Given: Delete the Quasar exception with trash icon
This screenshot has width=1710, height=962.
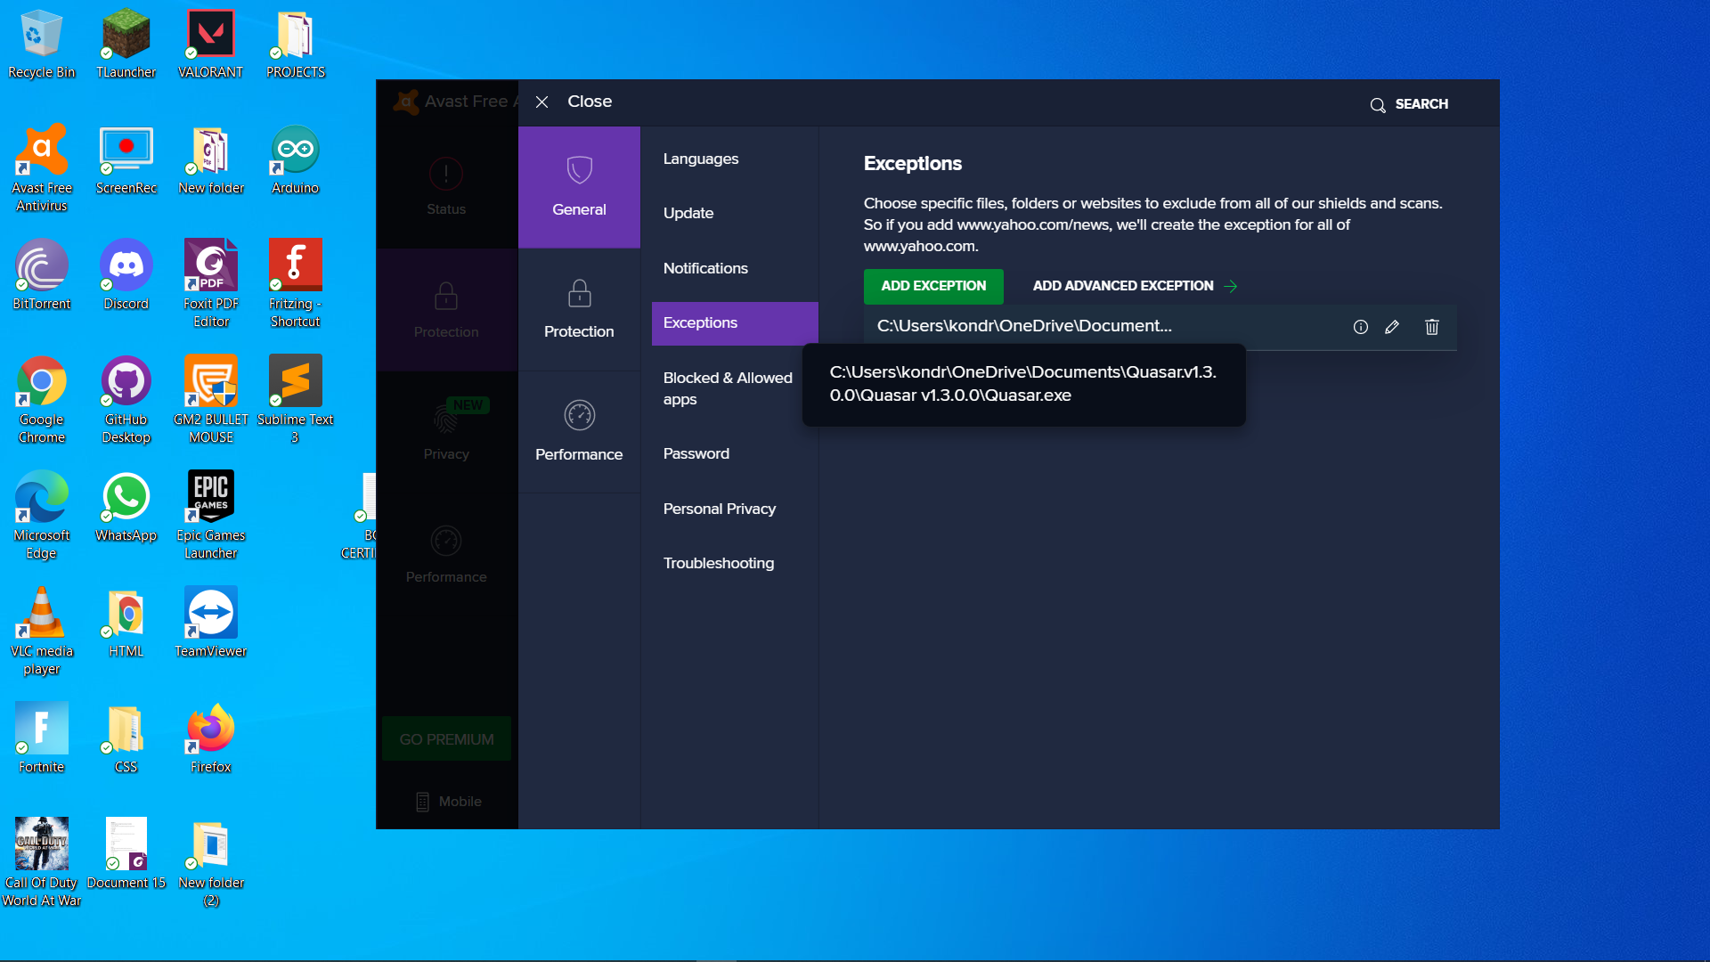Looking at the screenshot, I should (1431, 327).
